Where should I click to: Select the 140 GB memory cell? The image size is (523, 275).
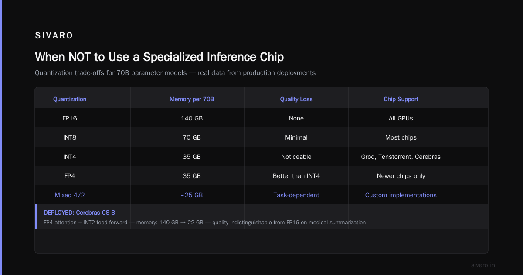point(192,118)
